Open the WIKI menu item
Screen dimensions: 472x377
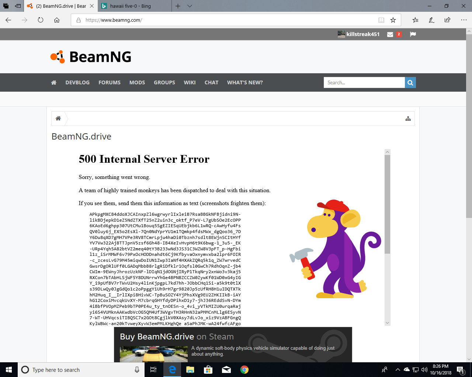click(x=190, y=82)
